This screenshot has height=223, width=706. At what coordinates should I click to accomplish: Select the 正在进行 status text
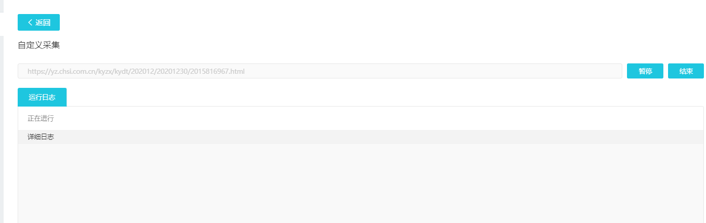point(41,119)
